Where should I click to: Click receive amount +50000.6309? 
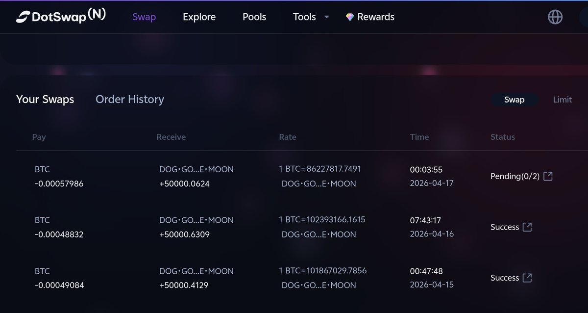pos(184,235)
